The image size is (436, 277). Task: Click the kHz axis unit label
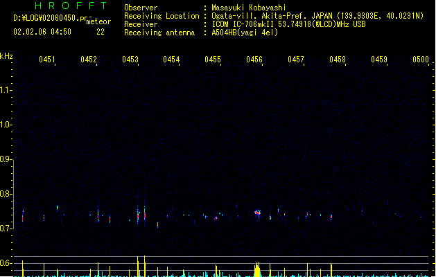tap(6, 56)
